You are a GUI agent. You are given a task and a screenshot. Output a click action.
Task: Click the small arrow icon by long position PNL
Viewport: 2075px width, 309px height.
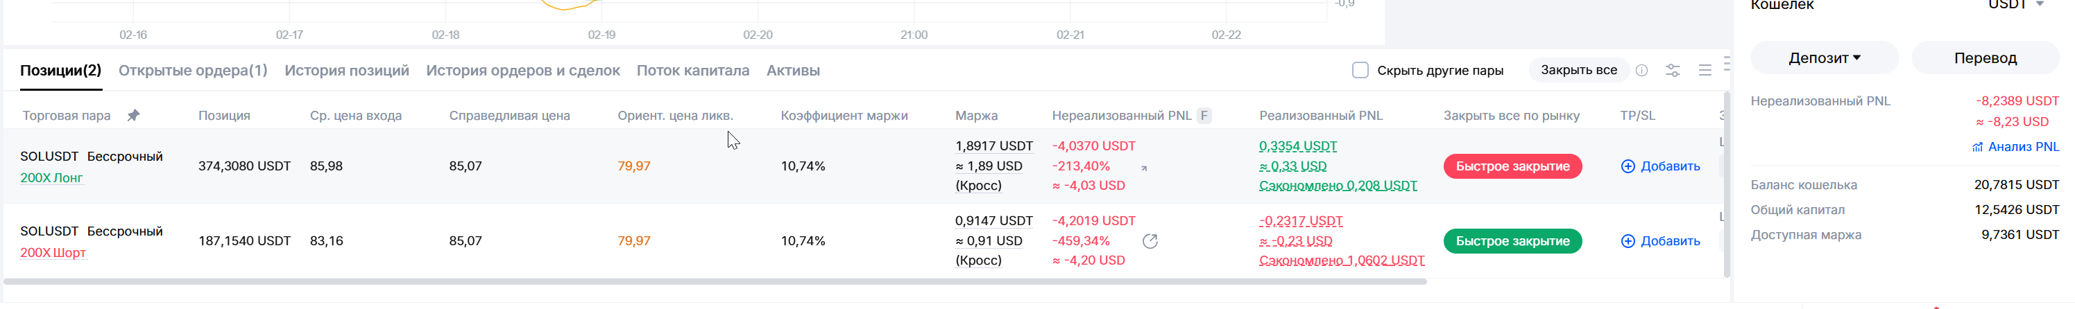point(1144,168)
